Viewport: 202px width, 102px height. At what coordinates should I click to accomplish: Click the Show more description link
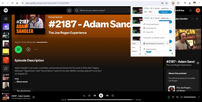21,82
